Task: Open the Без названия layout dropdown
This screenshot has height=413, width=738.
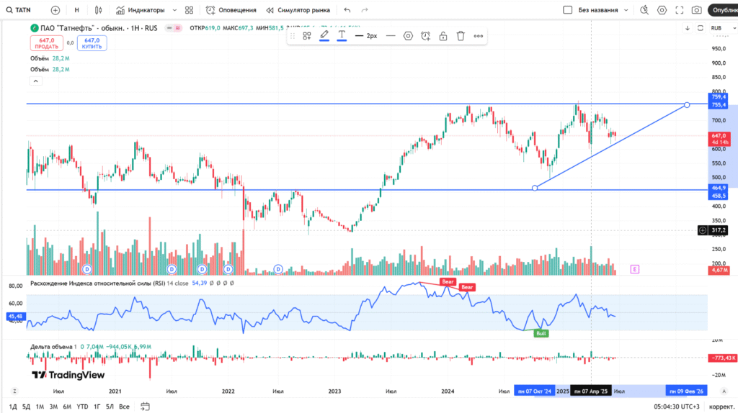Action: 603,10
